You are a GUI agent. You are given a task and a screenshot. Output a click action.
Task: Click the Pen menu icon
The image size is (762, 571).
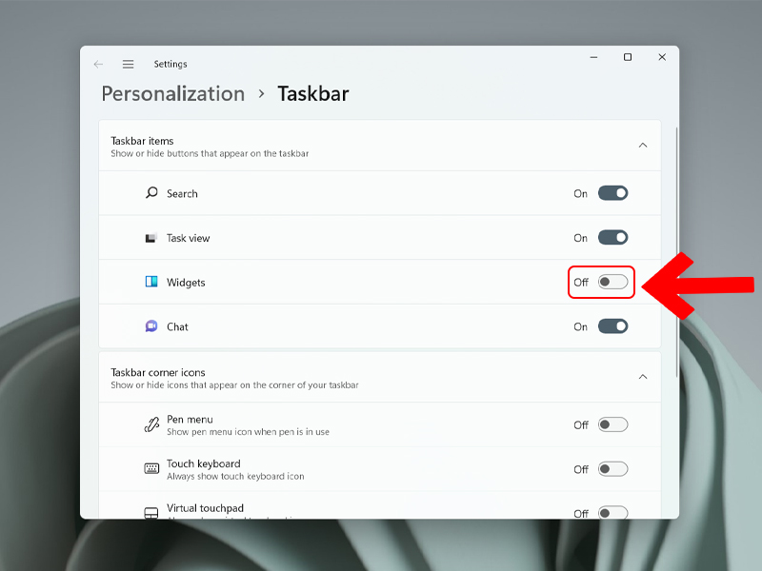click(151, 423)
